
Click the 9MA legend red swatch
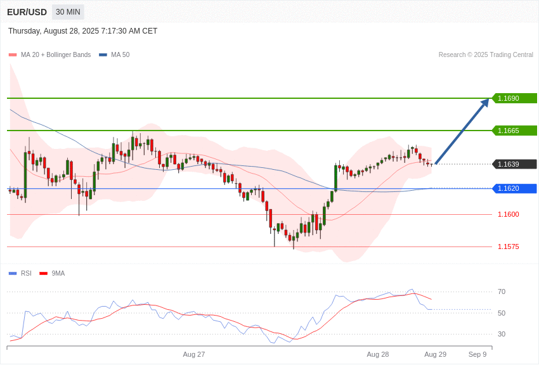click(x=44, y=273)
